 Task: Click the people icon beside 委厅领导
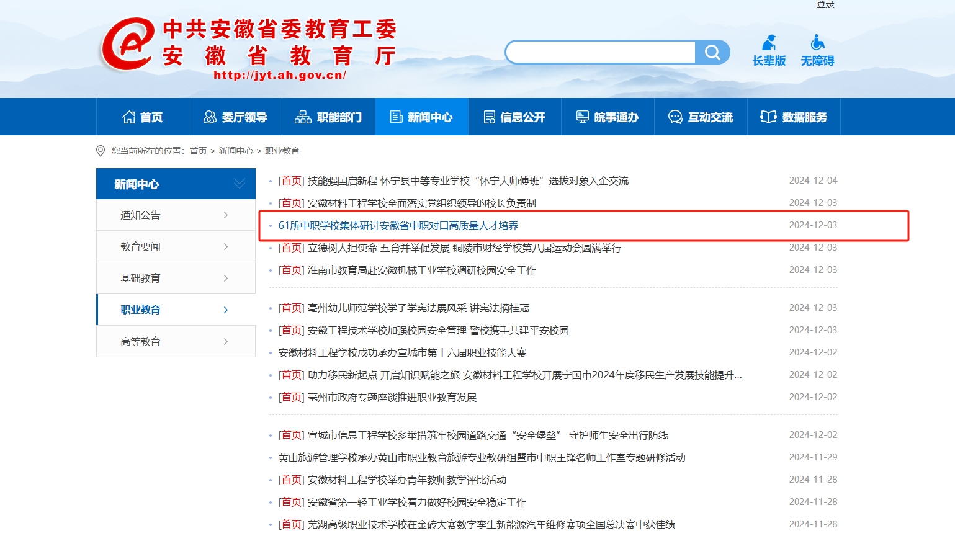[210, 117]
